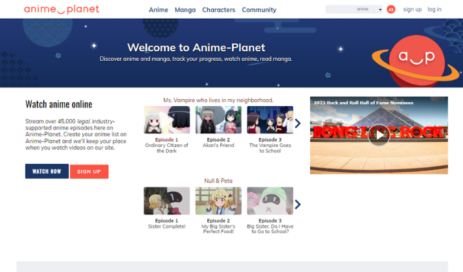Click the anime-planet logo
This screenshot has width=463, height=272.
(x=62, y=10)
